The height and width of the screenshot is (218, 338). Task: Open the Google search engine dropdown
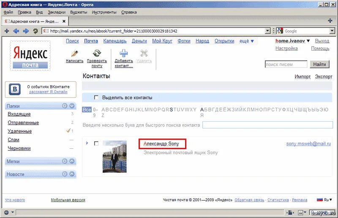pos(332,31)
